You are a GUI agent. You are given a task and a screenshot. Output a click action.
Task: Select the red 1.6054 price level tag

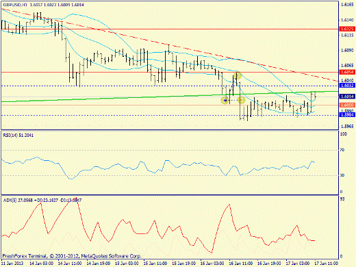347,72
